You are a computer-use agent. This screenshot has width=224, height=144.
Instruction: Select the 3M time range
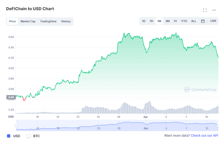coord(168,21)
